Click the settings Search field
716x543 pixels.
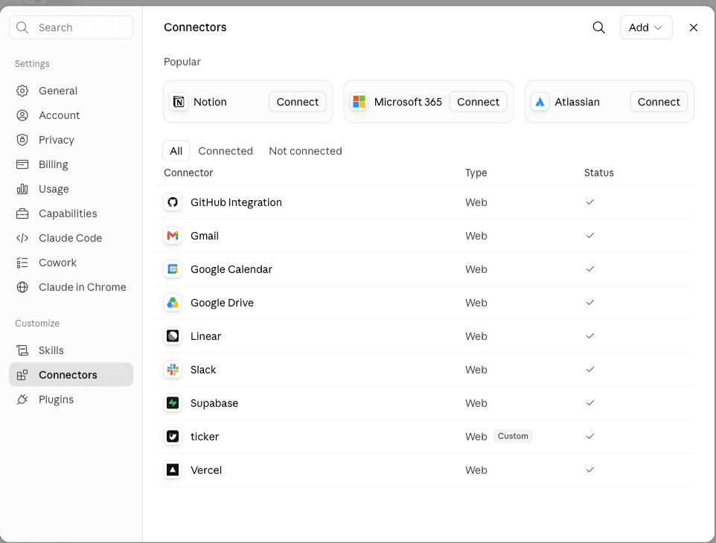click(x=71, y=28)
